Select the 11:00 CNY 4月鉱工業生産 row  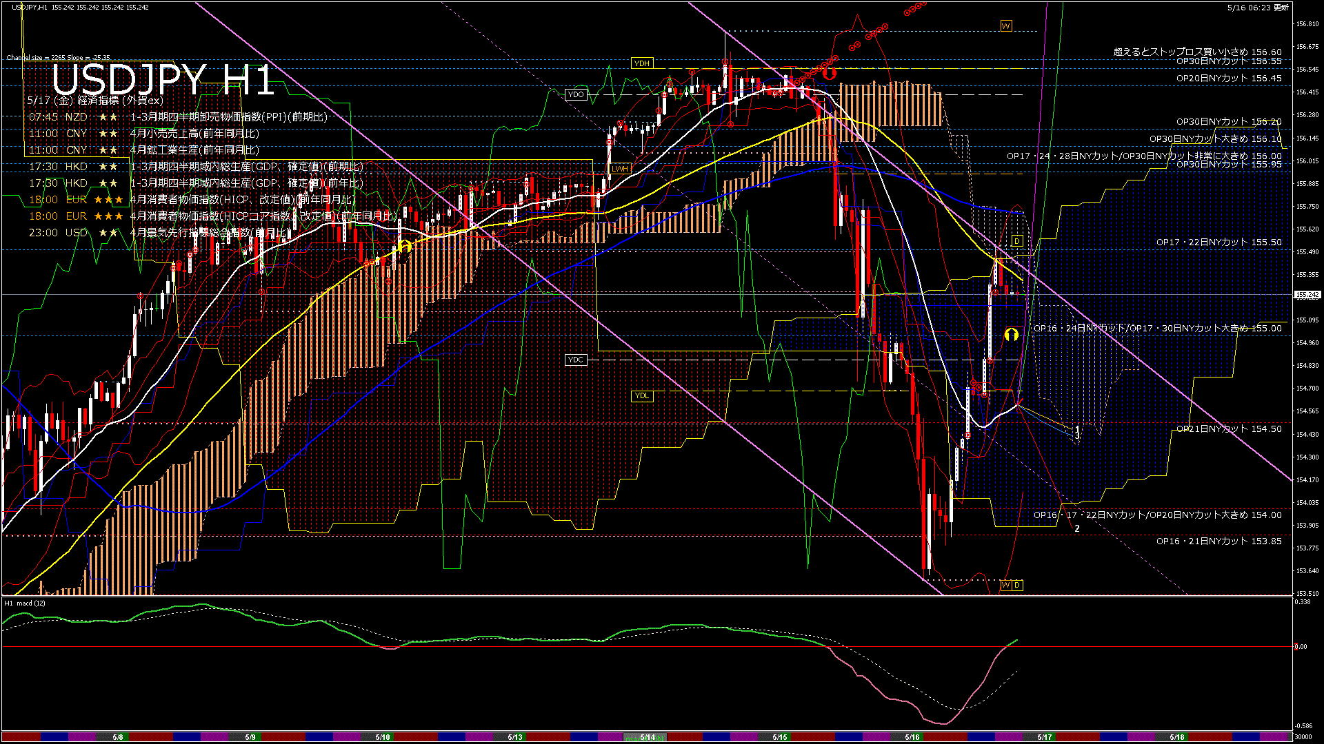[x=144, y=150]
